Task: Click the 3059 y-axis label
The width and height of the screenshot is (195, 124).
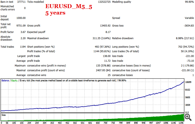Action: pyautogui.click(x=188, y=105)
